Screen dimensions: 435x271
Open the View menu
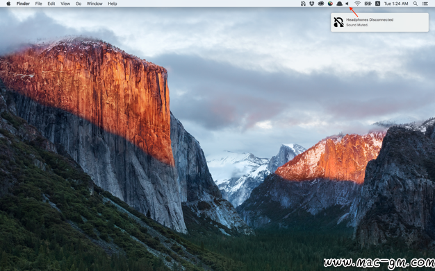65,3
